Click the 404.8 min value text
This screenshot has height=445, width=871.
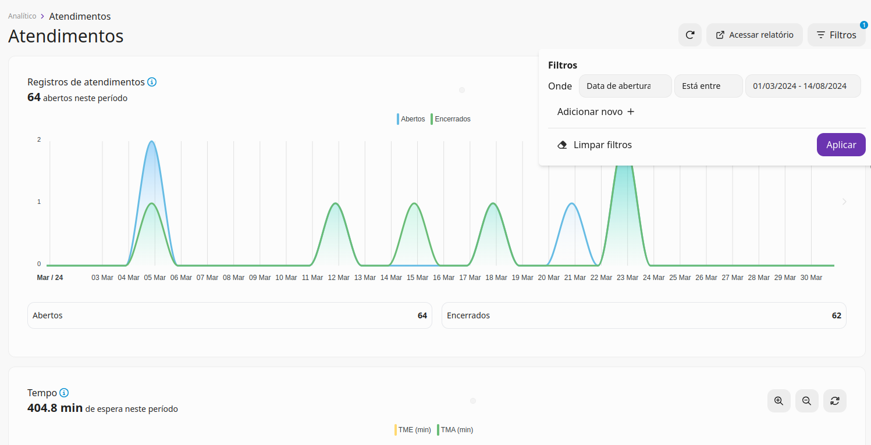[55, 408]
